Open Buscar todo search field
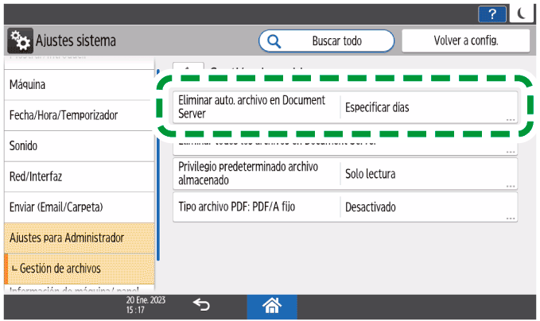Image resolution: width=540 pixels, height=321 pixels. point(326,40)
